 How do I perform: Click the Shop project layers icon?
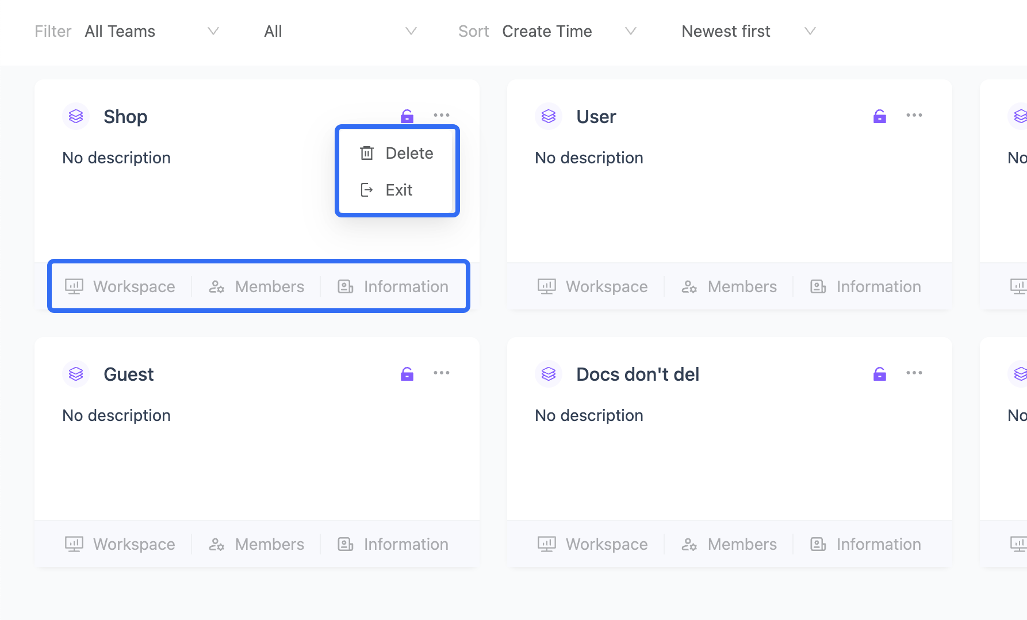76,116
